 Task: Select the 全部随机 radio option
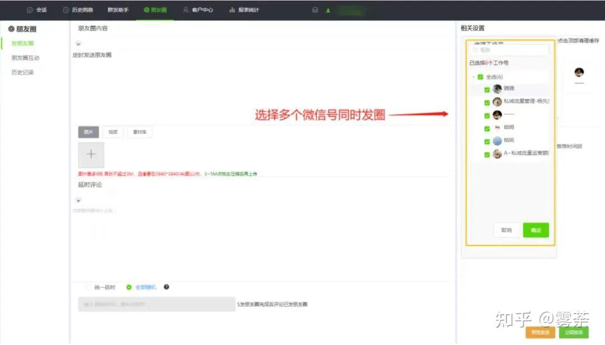tap(129, 287)
